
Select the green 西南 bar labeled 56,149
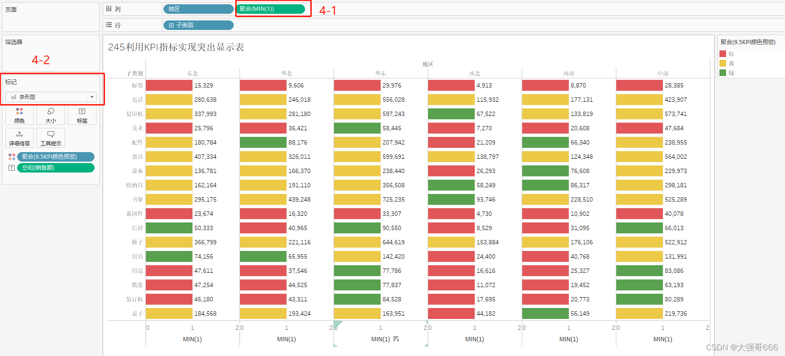coord(546,313)
